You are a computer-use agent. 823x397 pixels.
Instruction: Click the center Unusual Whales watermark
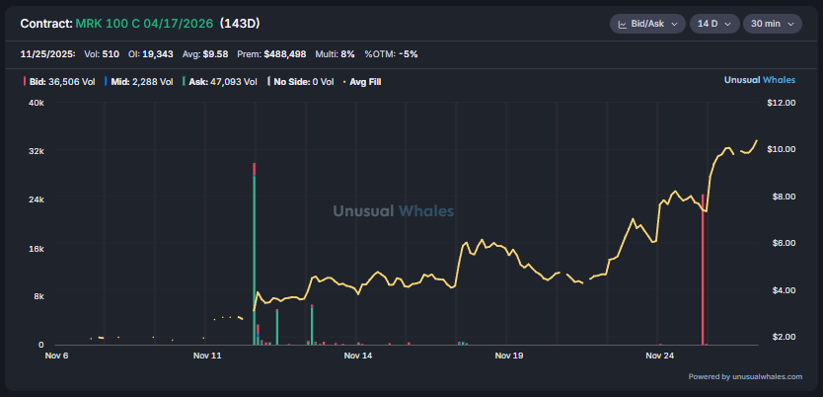click(x=393, y=210)
